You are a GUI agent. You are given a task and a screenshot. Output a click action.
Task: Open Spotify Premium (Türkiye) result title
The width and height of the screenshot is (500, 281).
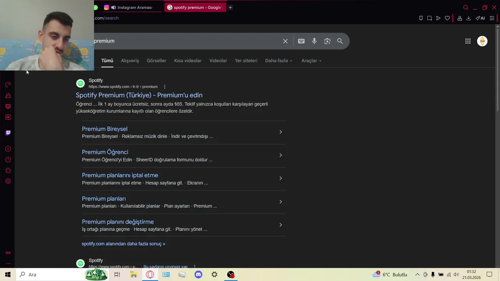point(139,95)
